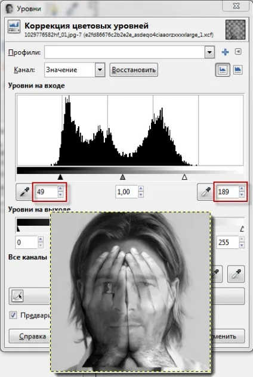Click the output low field showing 0
The height and width of the screenshot is (377, 253).
pos(27,242)
